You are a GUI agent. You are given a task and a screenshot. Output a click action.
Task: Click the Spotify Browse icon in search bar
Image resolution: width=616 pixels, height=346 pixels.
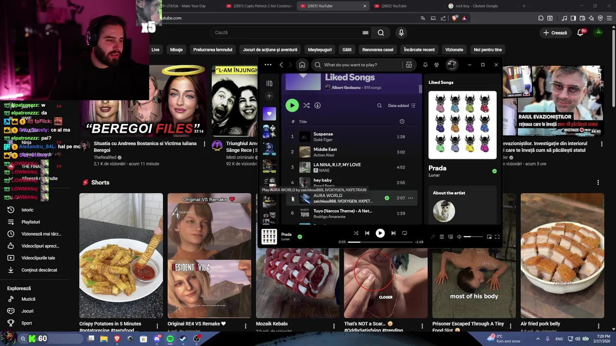[409, 65]
